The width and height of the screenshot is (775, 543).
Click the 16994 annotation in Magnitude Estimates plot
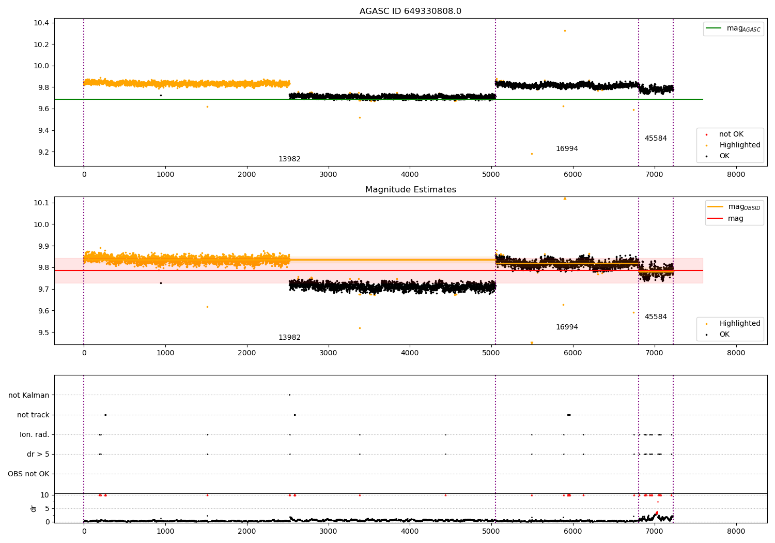[x=567, y=327]
